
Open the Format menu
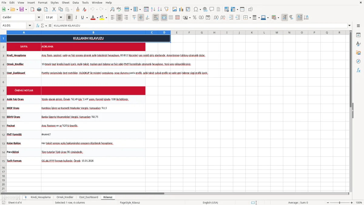(x=42, y=2)
